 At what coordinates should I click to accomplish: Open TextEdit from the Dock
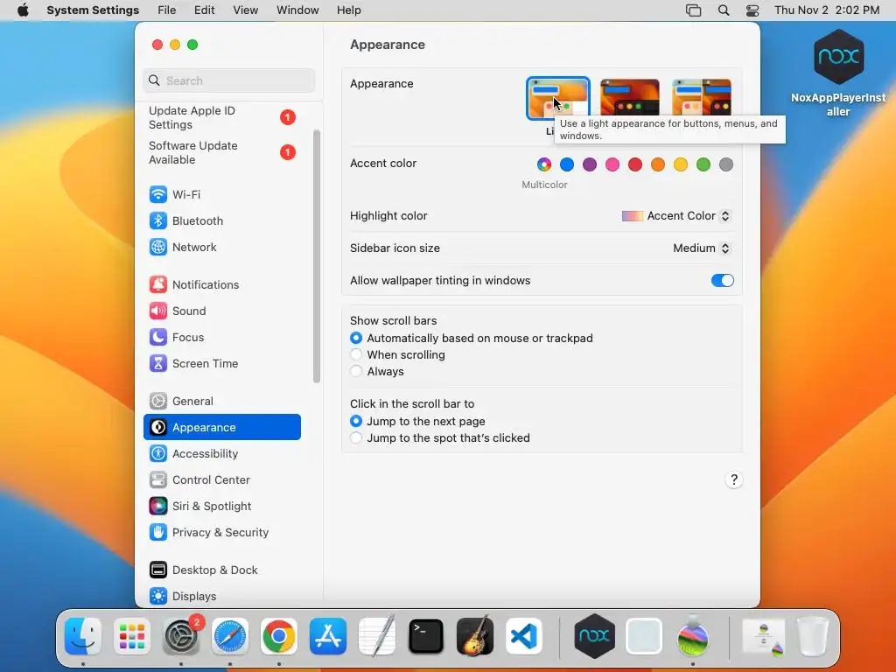(x=377, y=635)
